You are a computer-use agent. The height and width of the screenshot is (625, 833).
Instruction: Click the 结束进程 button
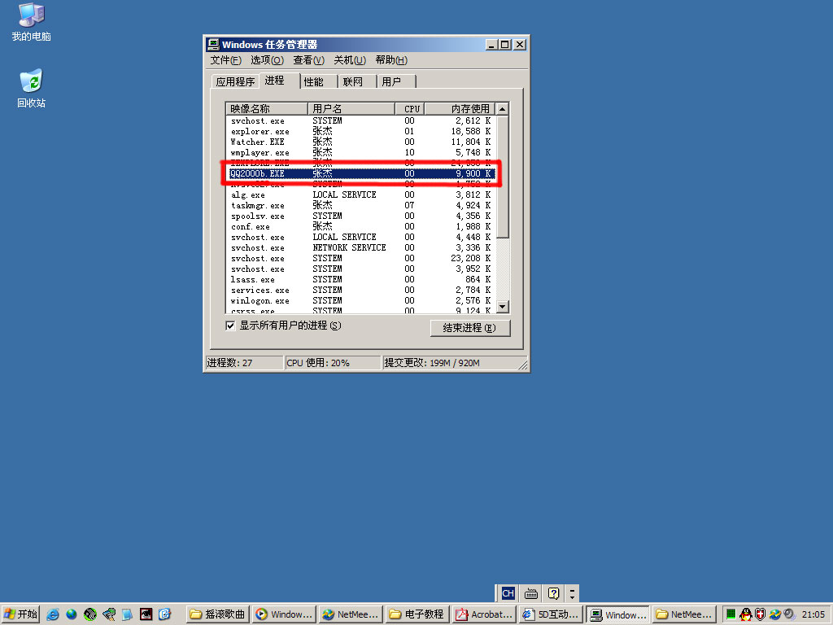point(469,328)
